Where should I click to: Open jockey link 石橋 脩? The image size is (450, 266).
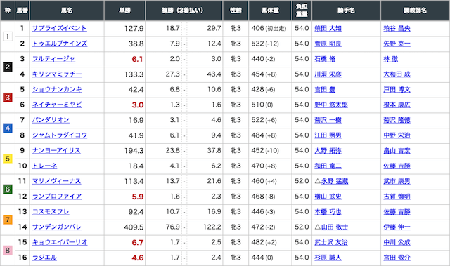[x=325, y=59]
